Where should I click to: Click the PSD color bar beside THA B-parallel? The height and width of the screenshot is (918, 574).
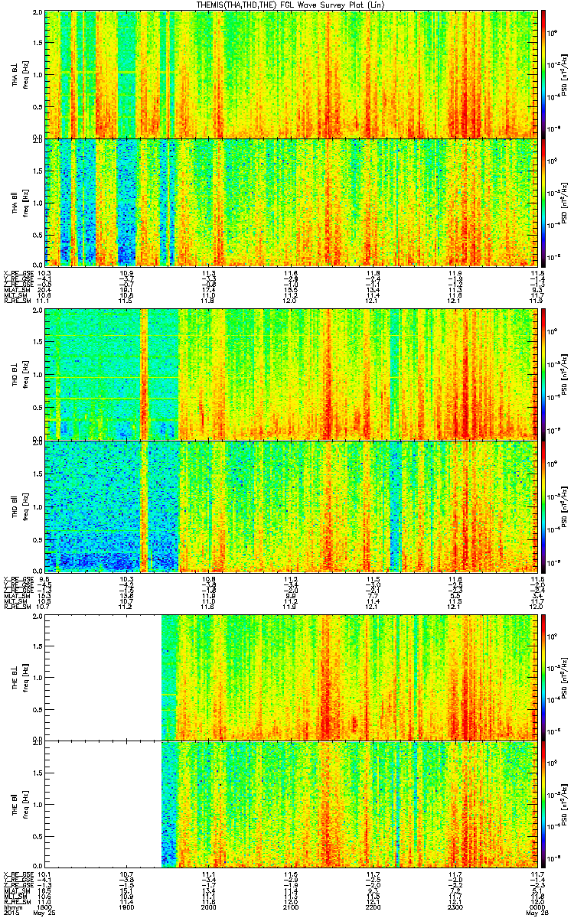coord(543,202)
